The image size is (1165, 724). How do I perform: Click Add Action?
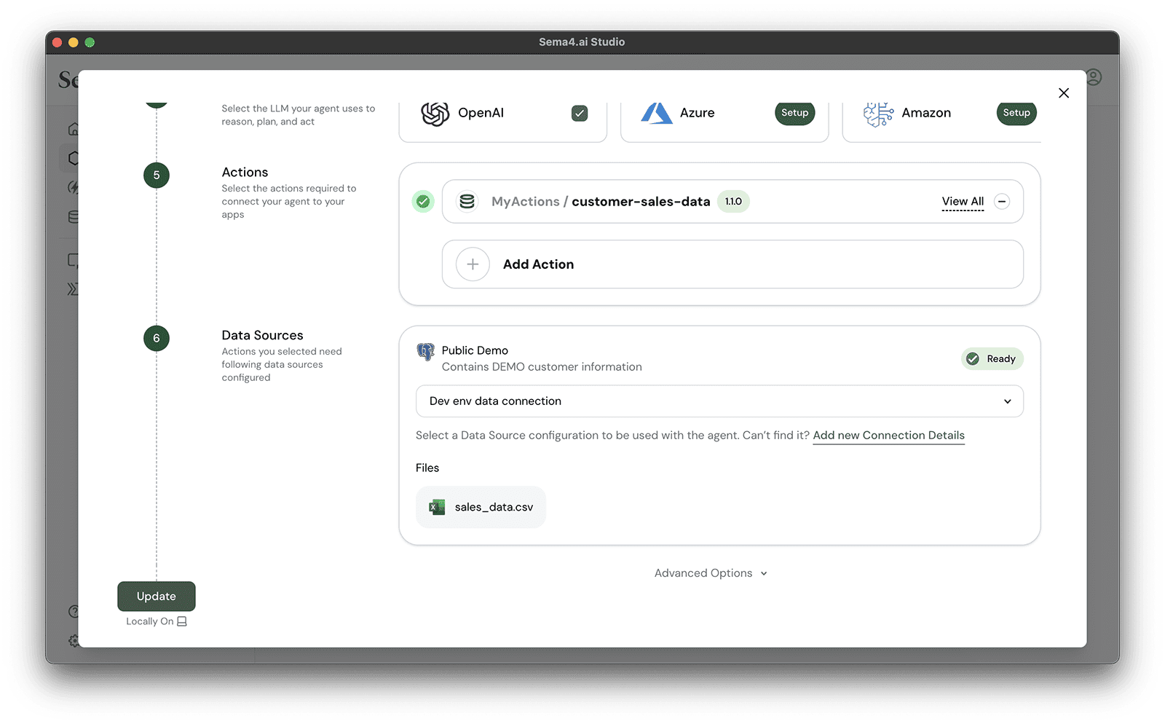tap(538, 264)
